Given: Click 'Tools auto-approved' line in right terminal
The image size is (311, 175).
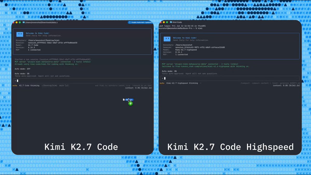Looking at the screenshot, I should coord(190,73).
